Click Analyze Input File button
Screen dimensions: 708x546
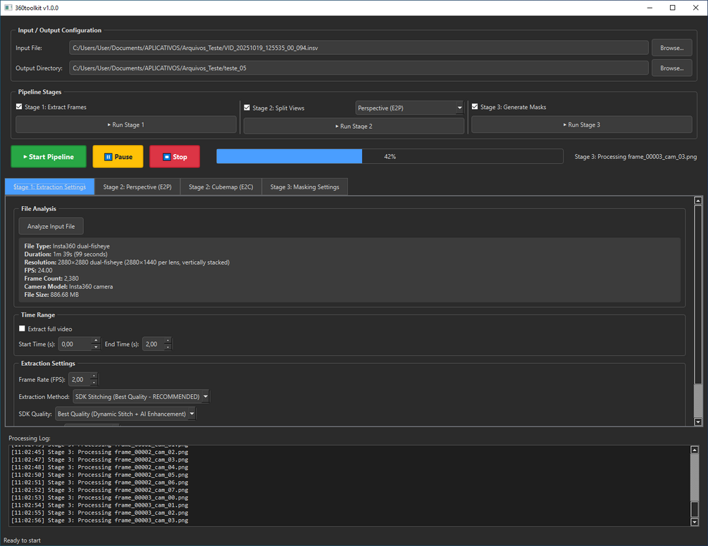point(51,227)
